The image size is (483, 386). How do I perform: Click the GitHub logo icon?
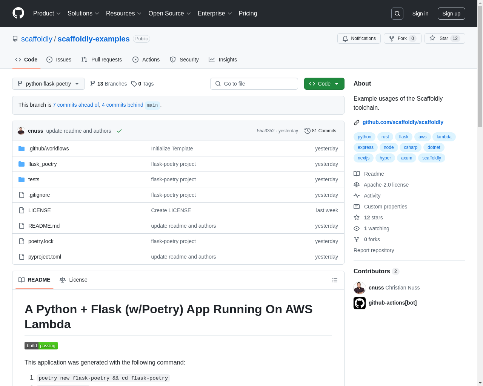pos(18,13)
